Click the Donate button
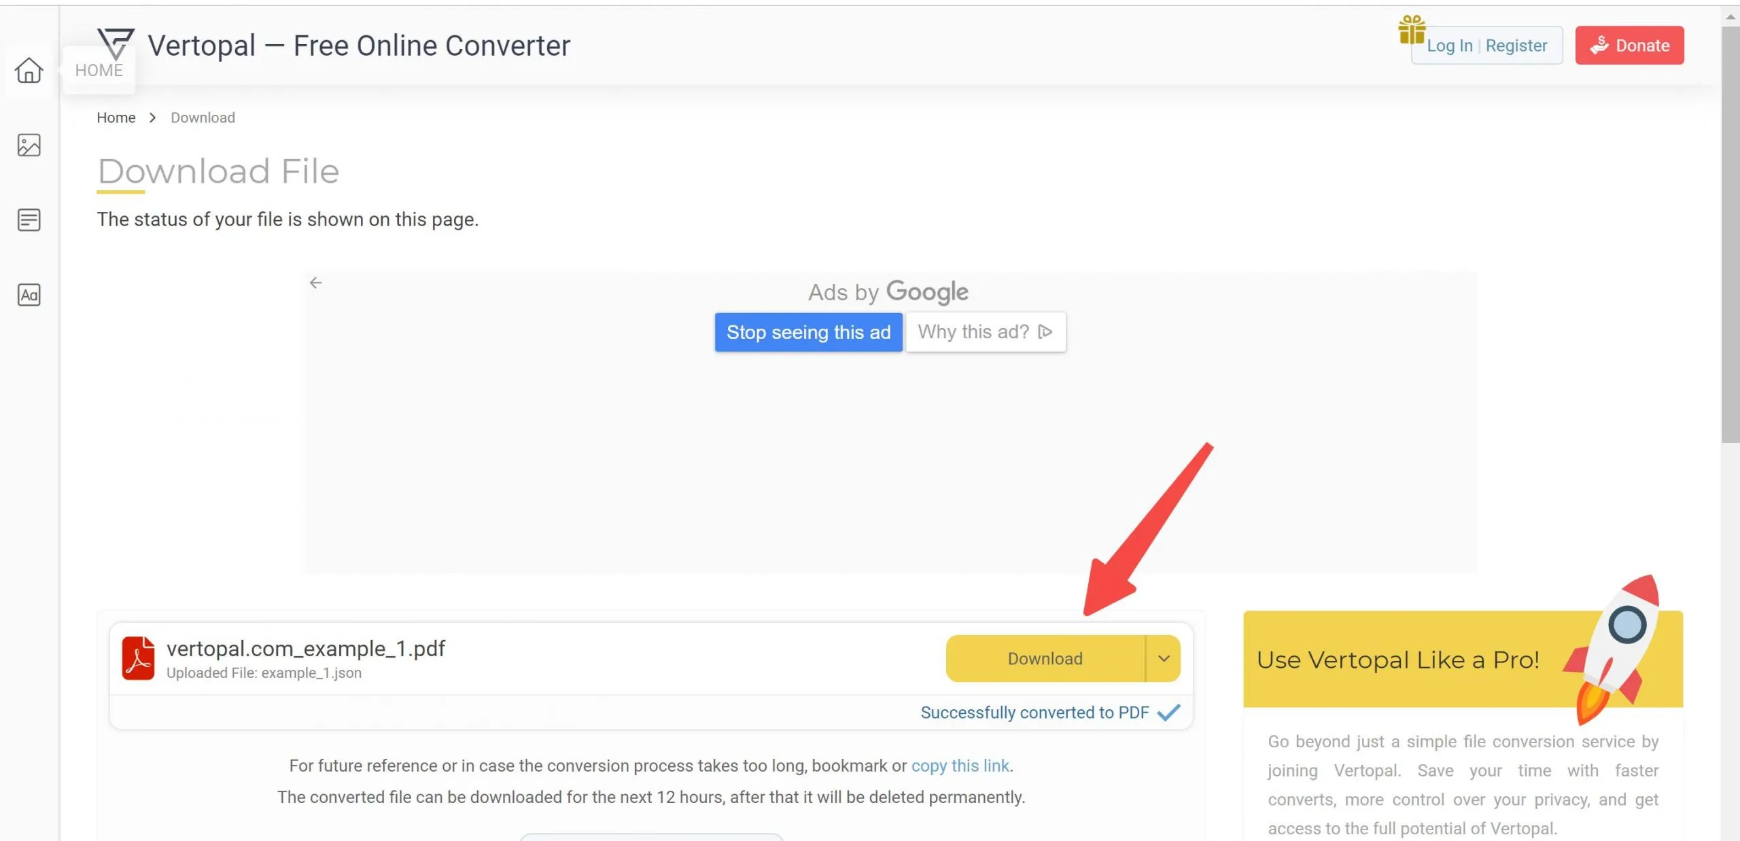1740x841 pixels. [1629, 46]
